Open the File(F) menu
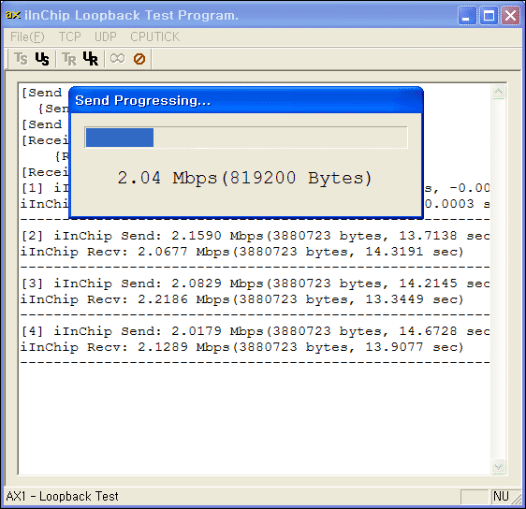Image resolution: width=526 pixels, height=509 pixels. click(x=27, y=36)
